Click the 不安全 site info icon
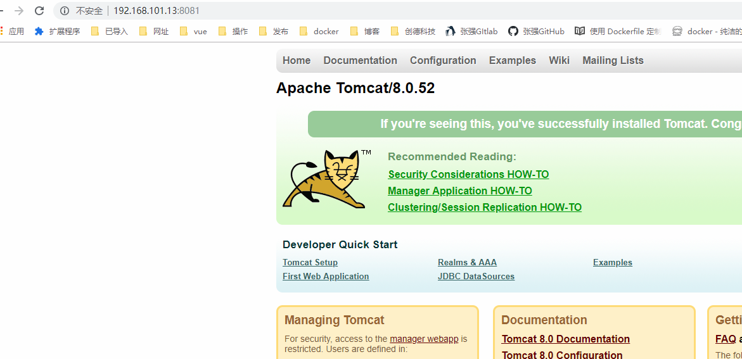The image size is (742, 359). pos(65,11)
